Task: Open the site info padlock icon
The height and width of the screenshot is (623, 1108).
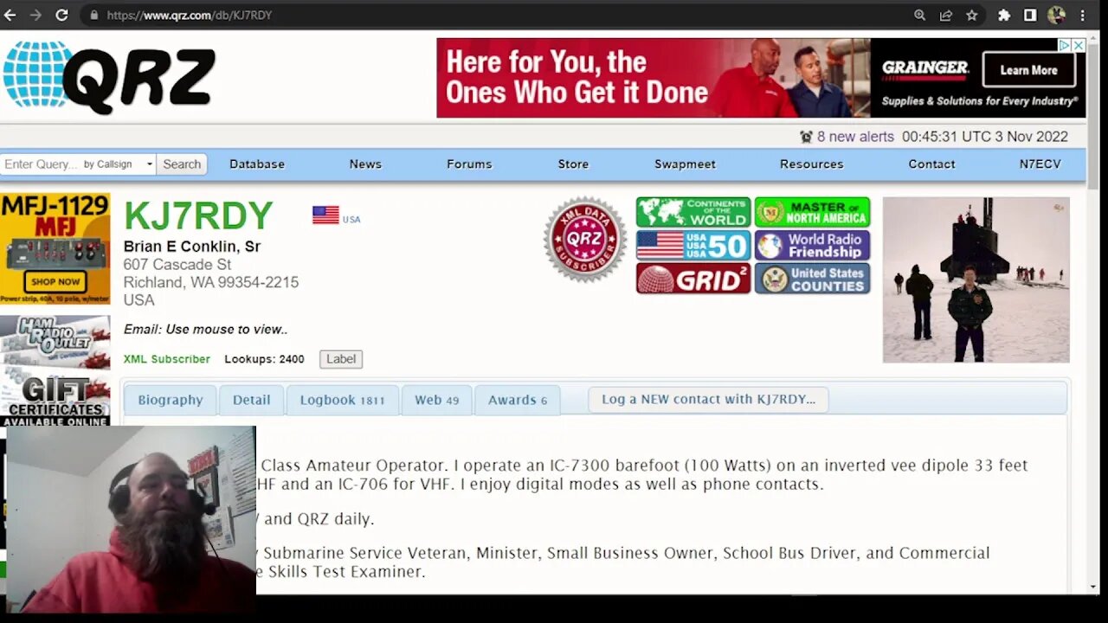Action: tap(93, 15)
